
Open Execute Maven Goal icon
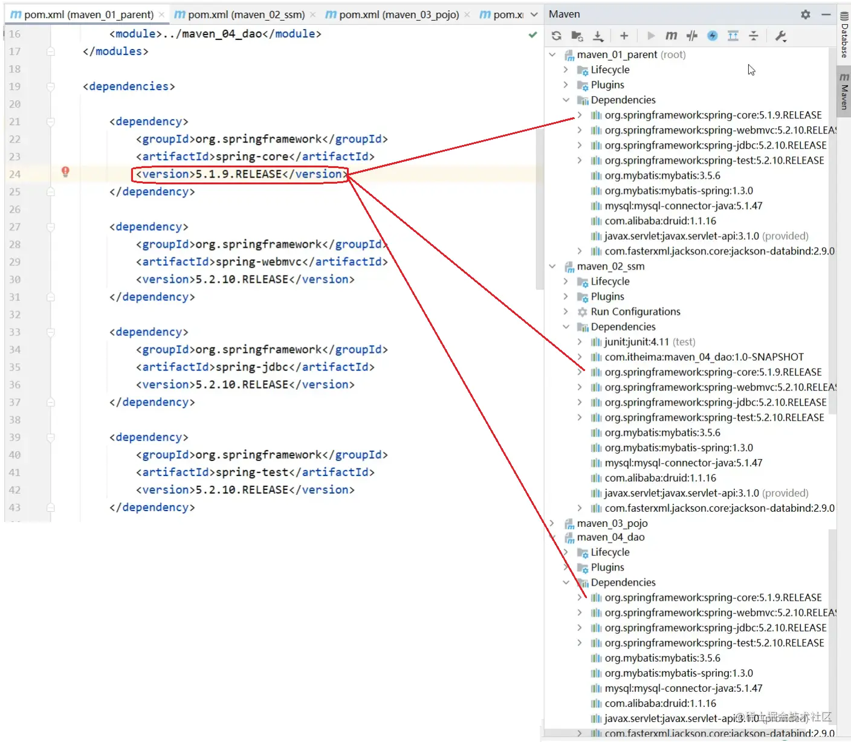pos(671,36)
